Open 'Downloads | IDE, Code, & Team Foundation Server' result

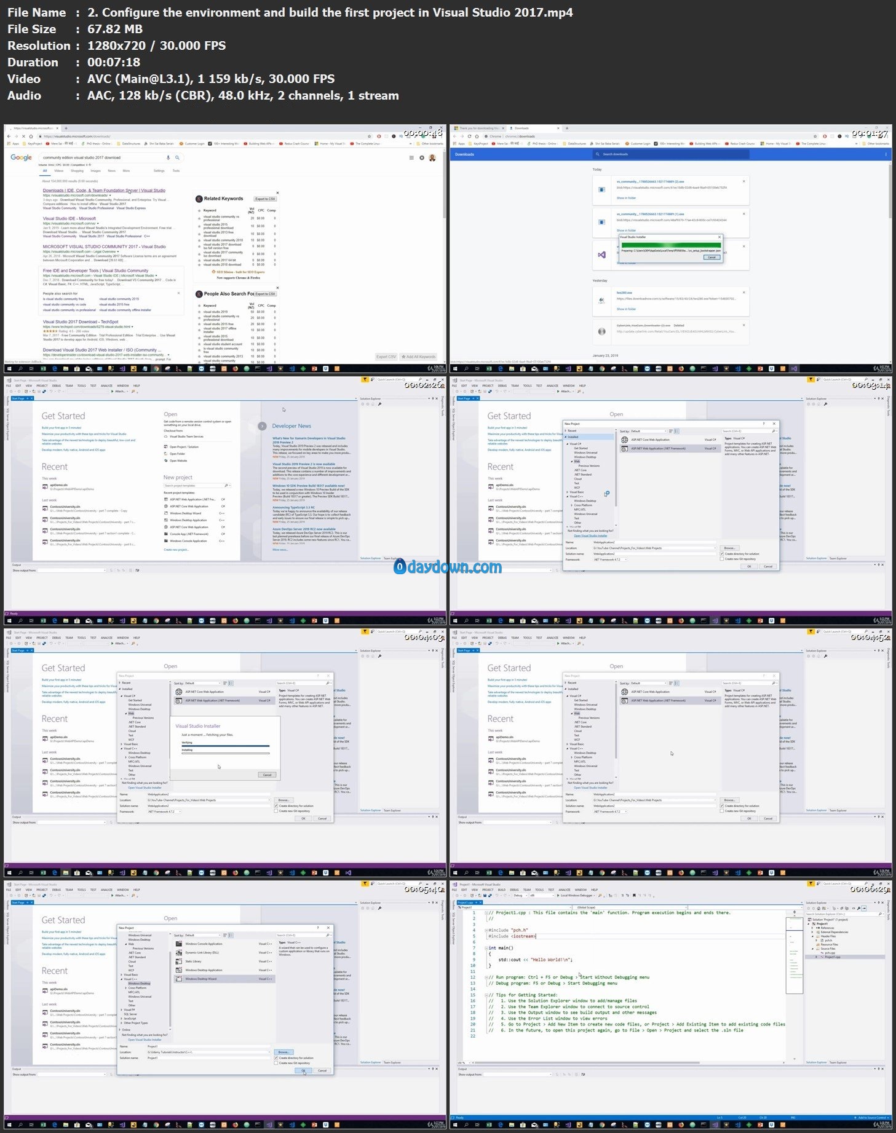tap(104, 191)
